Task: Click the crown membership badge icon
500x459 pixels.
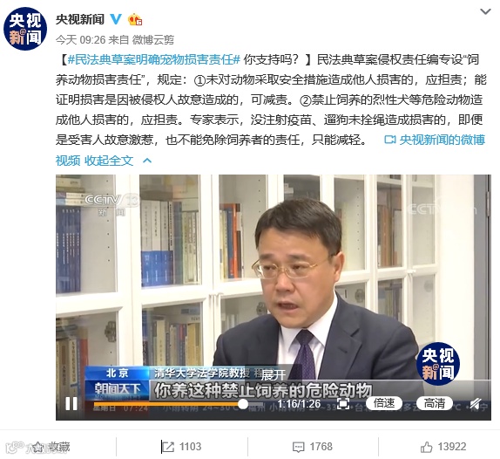Action: 135,19
